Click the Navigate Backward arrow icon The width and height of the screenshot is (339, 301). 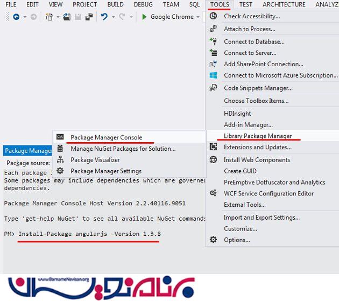pyautogui.click(x=16, y=17)
